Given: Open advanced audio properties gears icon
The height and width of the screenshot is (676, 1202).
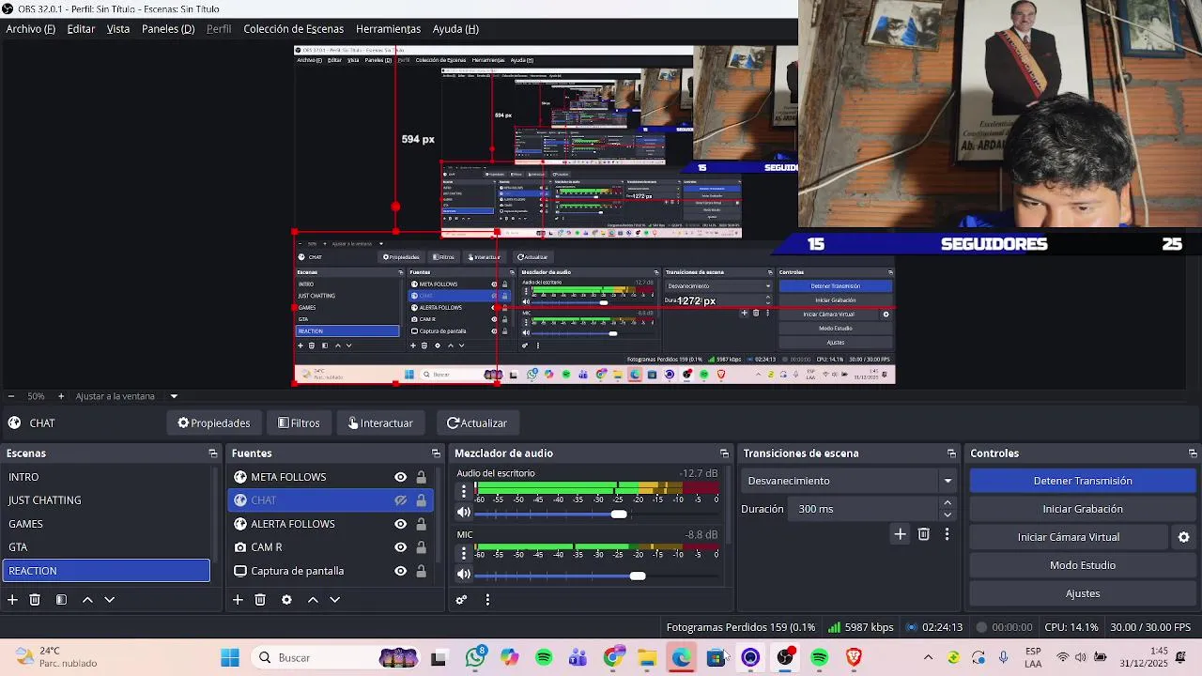Looking at the screenshot, I should 461,599.
